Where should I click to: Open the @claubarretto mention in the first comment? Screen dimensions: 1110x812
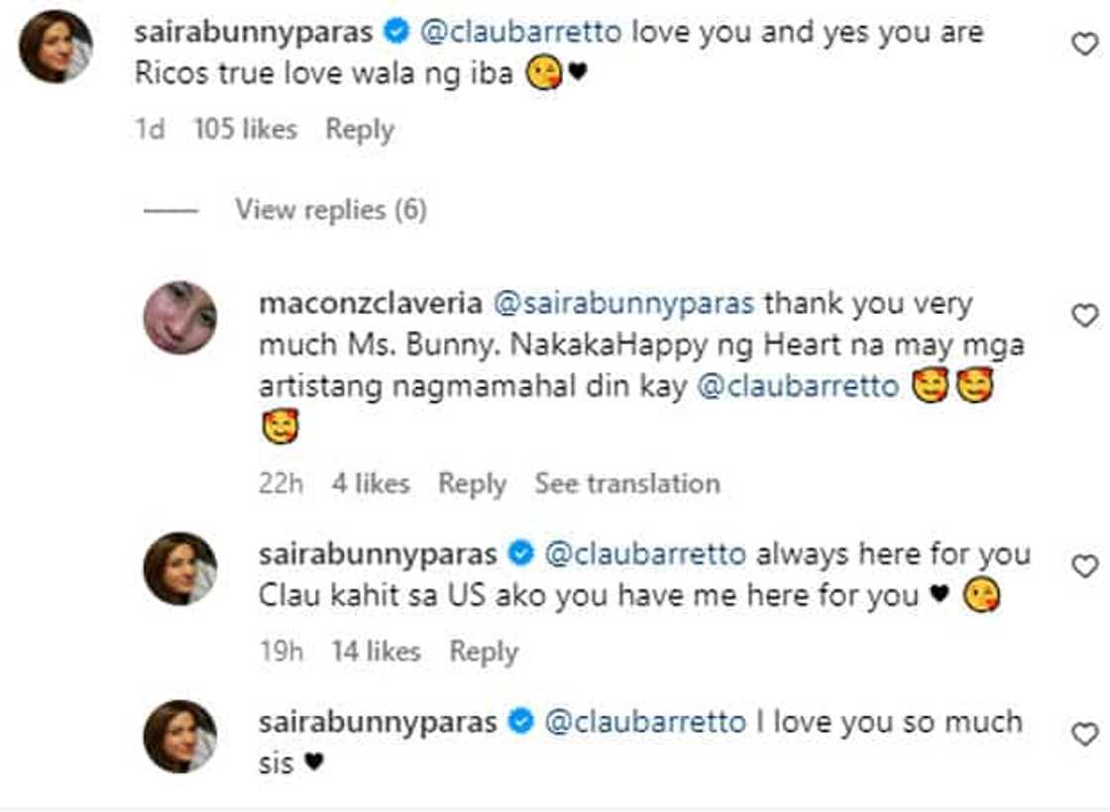tap(521, 32)
